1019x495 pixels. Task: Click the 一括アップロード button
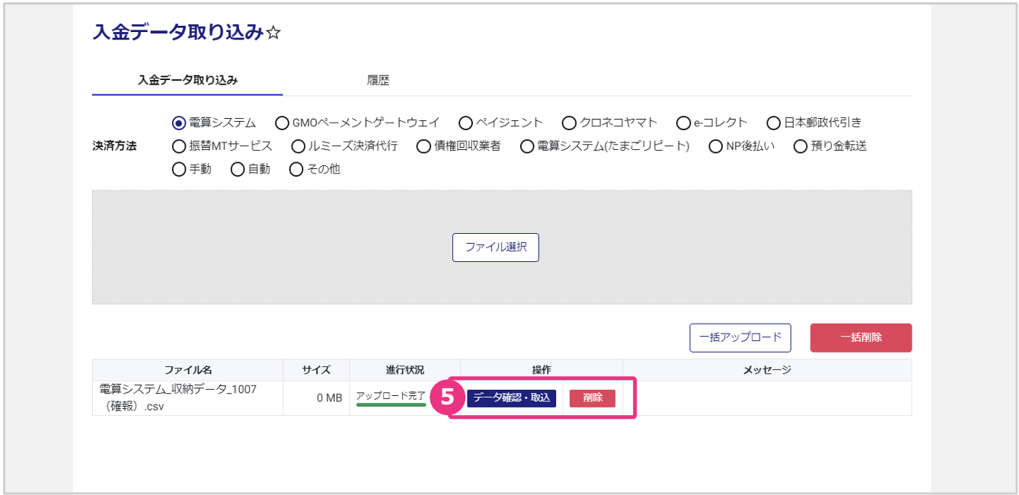tap(740, 337)
